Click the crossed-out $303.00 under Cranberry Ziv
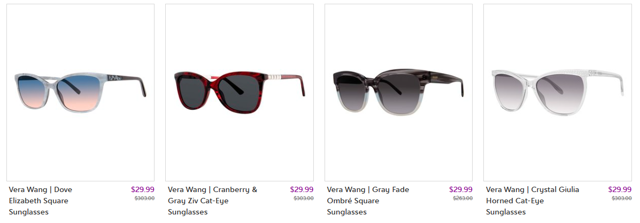Viewport: 640px width, 223px height. point(304,198)
